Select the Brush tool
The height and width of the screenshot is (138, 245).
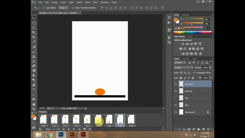click(34, 52)
